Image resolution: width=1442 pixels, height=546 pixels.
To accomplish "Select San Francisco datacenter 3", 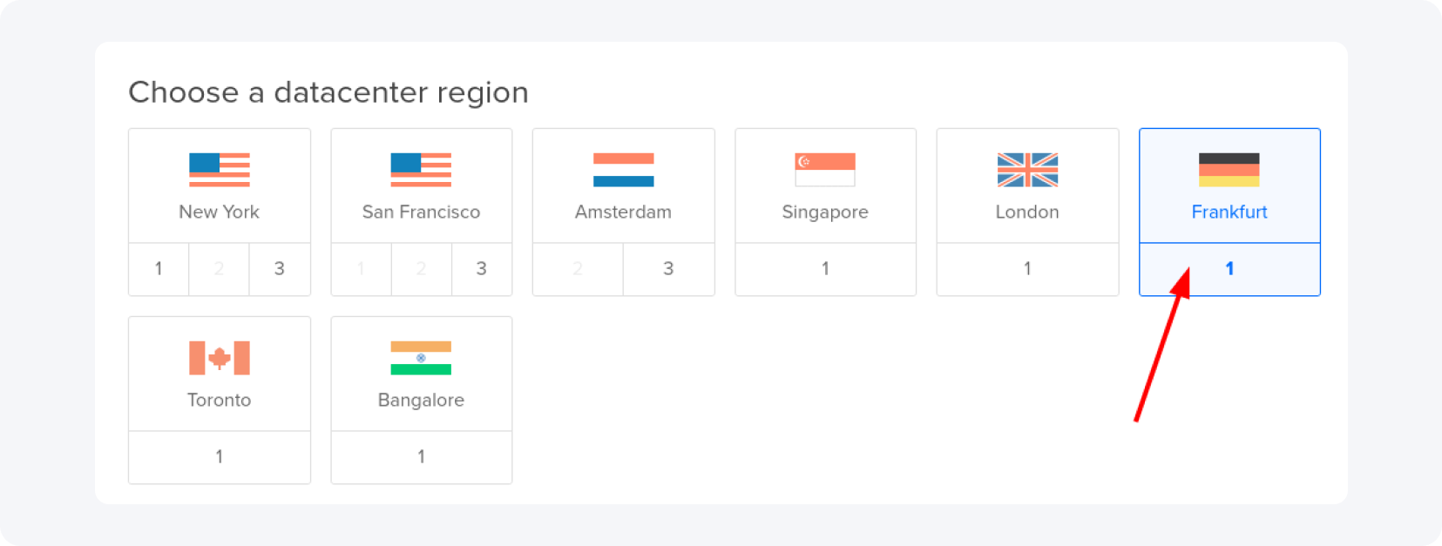I will (482, 269).
